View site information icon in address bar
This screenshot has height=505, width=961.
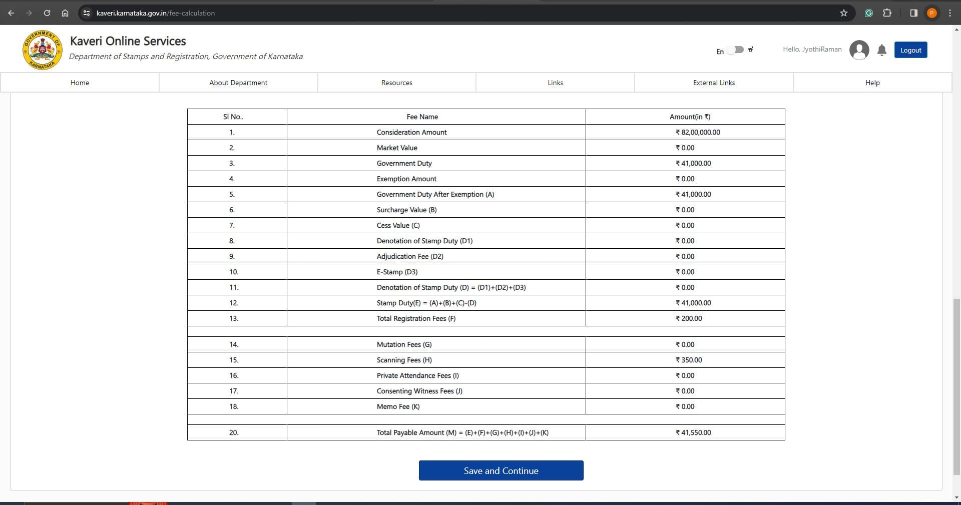coord(87,13)
